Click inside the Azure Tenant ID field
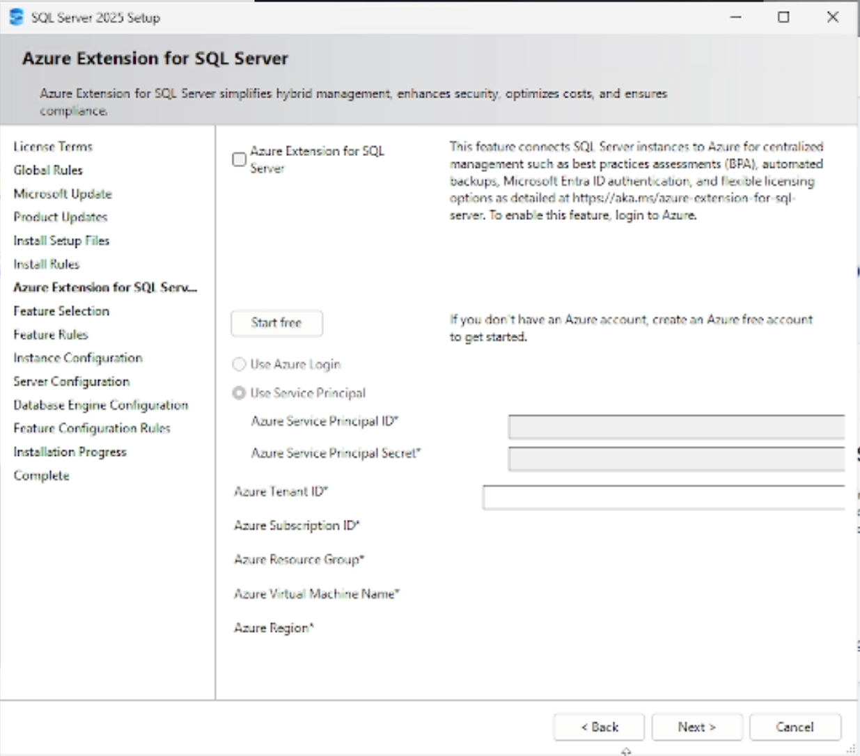 click(662, 497)
